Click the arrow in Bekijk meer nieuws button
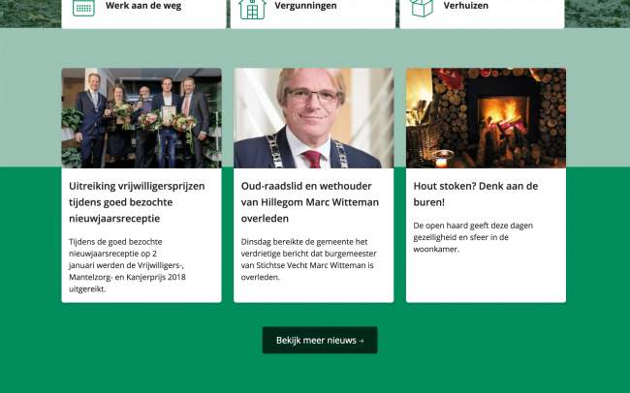The height and width of the screenshot is (393, 630). 361,341
